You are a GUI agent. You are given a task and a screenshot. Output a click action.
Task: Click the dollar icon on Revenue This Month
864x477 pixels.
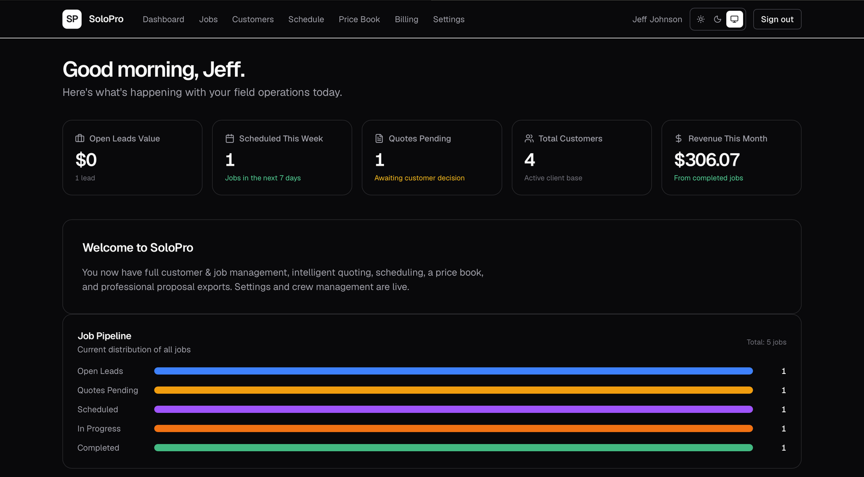point(679,139)
